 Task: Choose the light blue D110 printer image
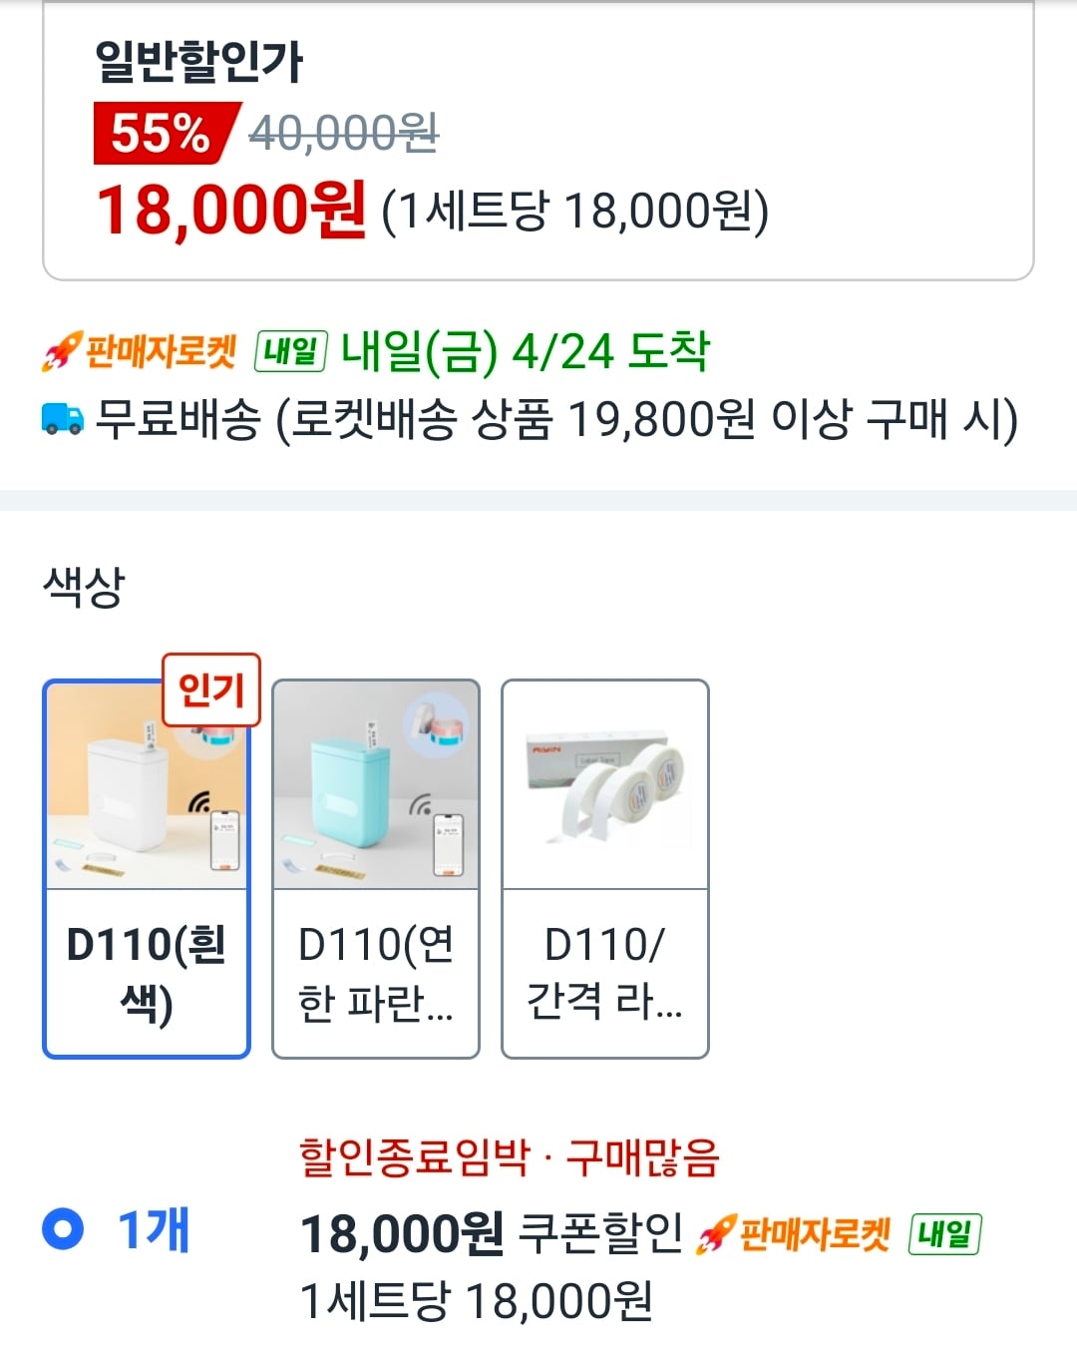click(376, 787)
